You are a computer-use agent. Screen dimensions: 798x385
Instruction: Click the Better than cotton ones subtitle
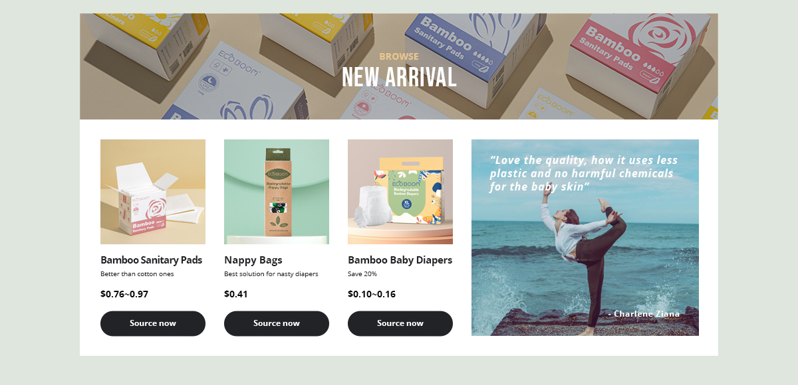[x=137, y=274]
